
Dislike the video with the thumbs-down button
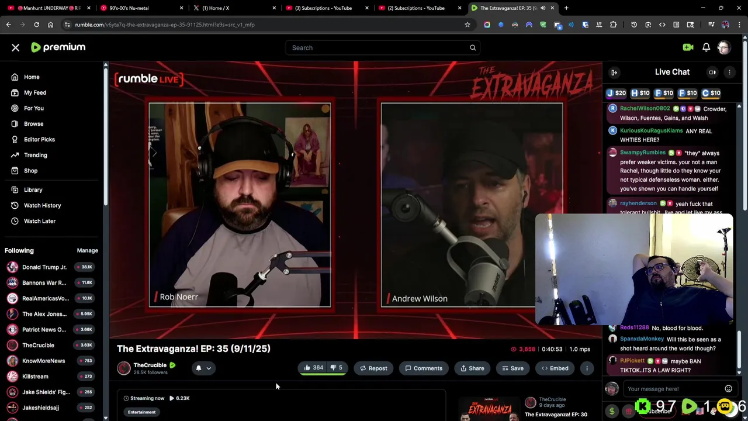coord(337,368)
